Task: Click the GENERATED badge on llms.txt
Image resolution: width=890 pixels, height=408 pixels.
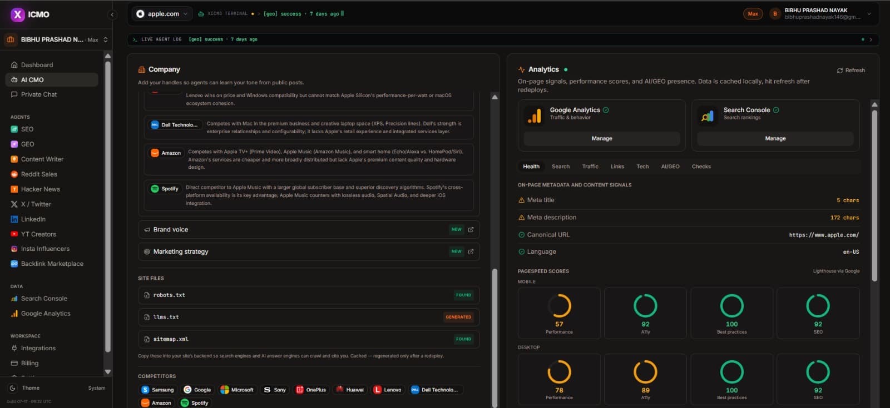Action: pyautogui.click(x=458, y=318)
